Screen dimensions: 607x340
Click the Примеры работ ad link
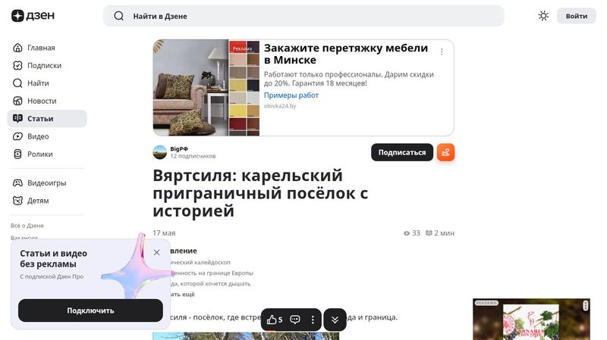click(291, 95)
